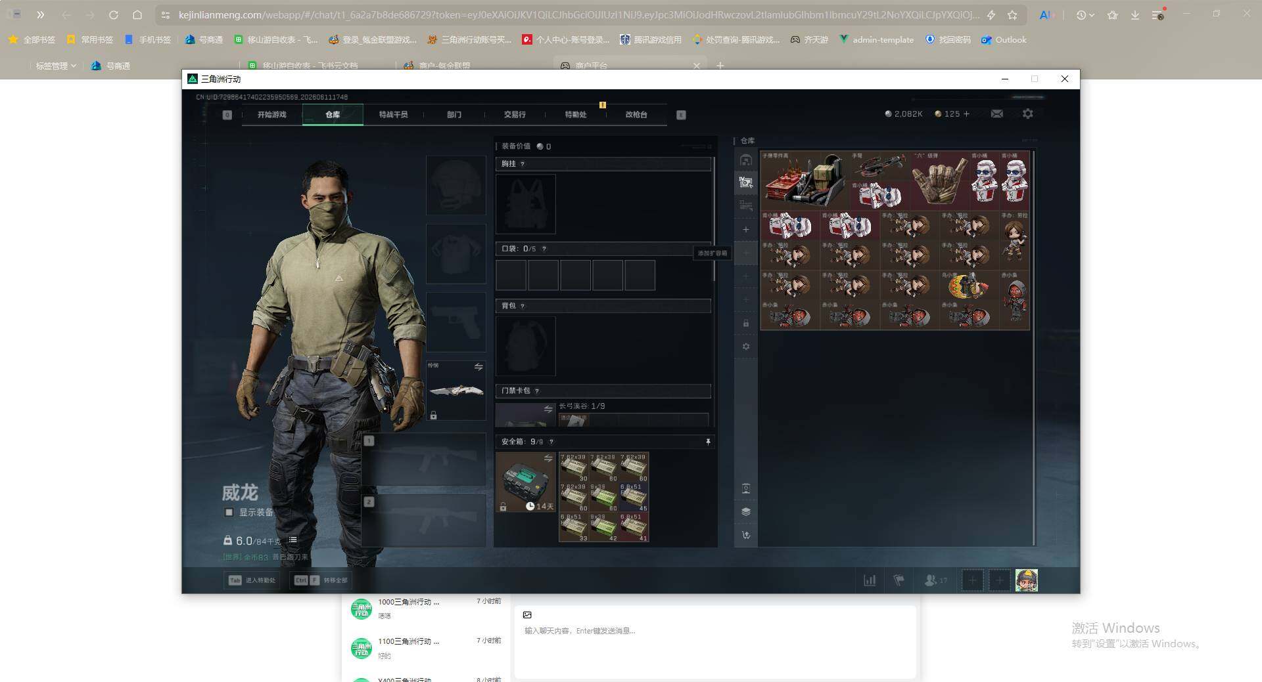Select the 子弹零件高 item in stash
This screenshot has height=682, width=1262.
805,181
